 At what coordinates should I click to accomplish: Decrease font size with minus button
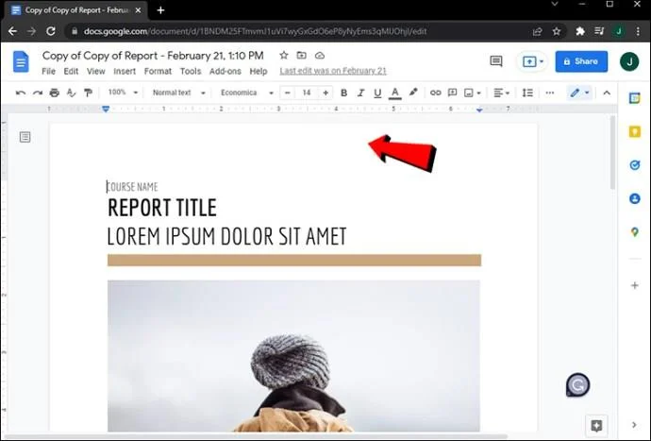point(288,93)
